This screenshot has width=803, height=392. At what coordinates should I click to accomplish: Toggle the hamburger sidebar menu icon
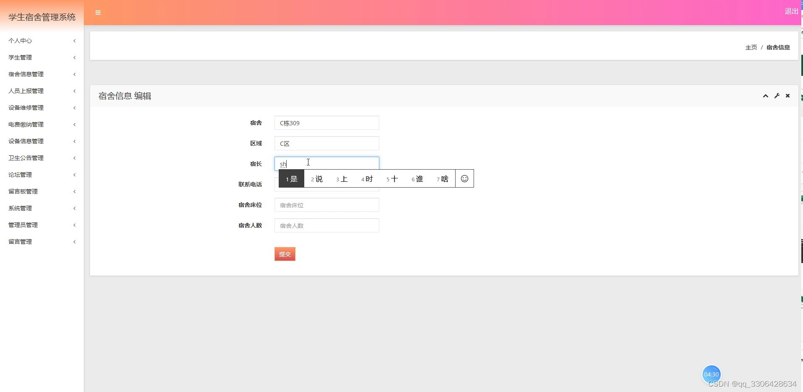click(98, 13)
